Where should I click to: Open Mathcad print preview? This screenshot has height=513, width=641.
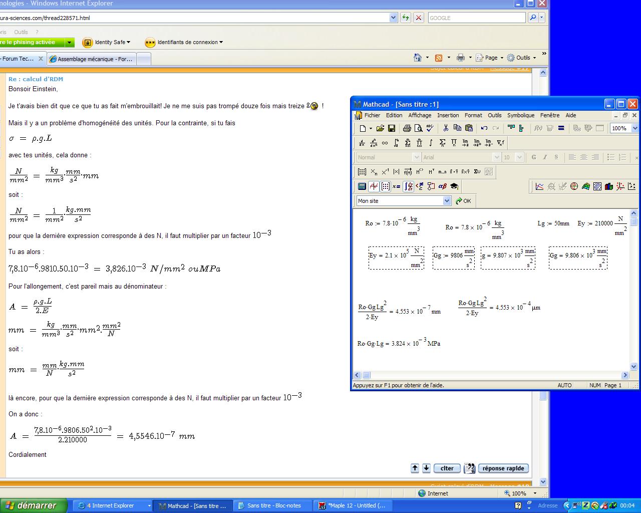[x=419, y=128]
